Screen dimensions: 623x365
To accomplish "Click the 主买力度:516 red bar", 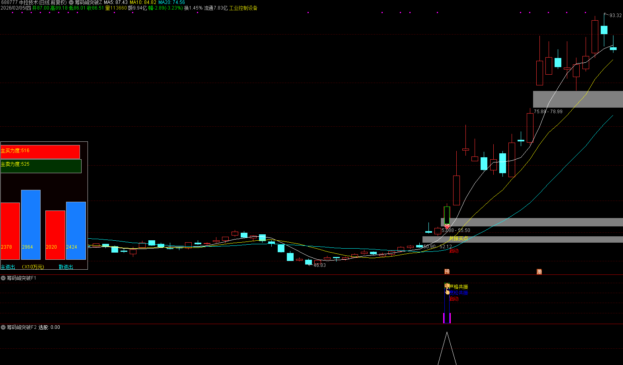I will click(40, 152).
